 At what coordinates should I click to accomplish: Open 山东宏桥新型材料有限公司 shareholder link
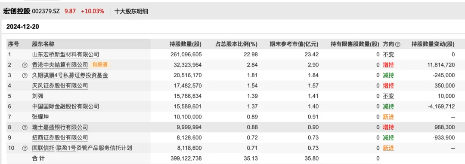tap(65, 55)
